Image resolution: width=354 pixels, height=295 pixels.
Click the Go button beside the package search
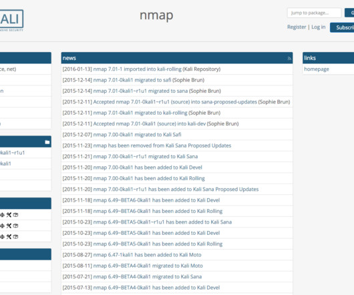349,13
